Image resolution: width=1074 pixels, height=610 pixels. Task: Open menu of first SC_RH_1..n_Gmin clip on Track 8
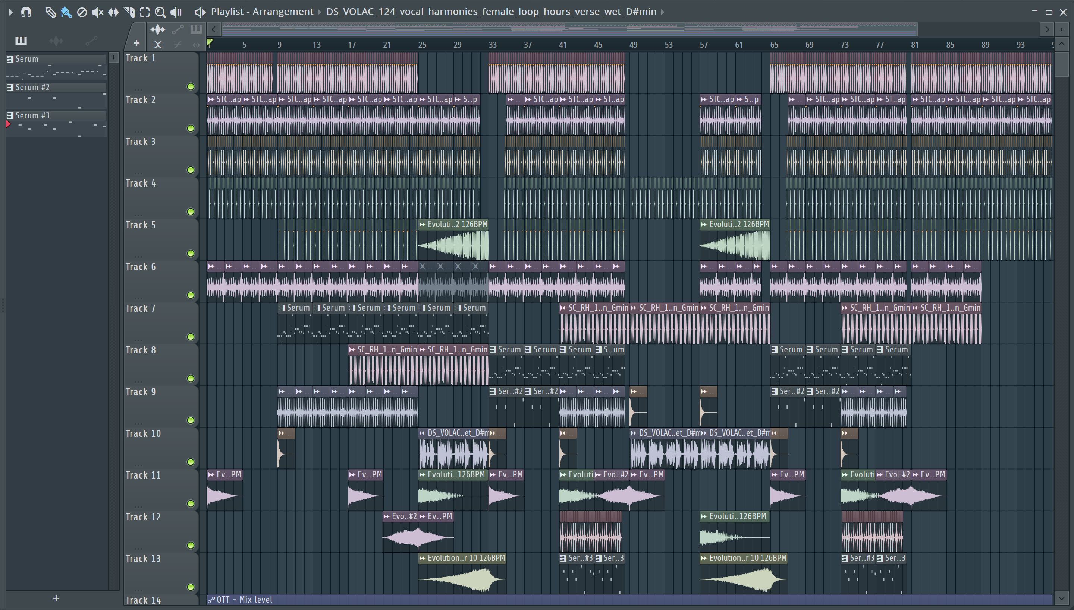(352, 350)
